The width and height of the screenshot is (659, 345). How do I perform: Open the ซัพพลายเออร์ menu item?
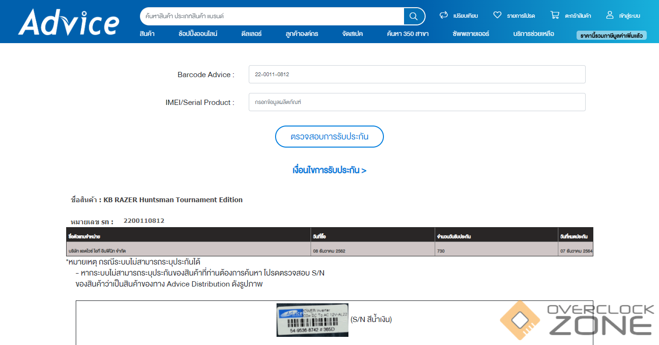coord(471,34)
